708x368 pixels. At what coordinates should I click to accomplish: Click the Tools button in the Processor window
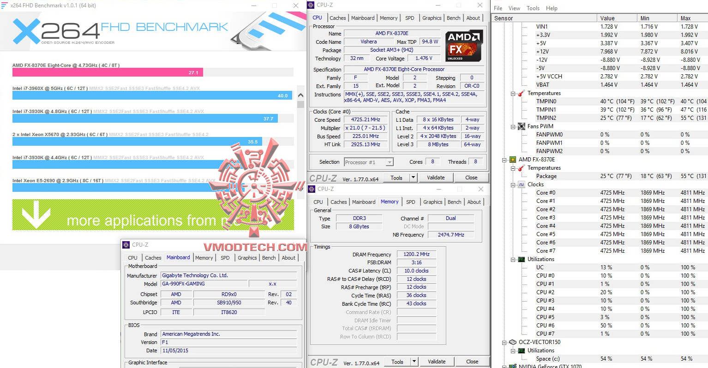[396, 178]
